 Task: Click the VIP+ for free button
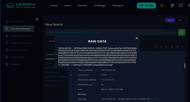pos(146,5)
